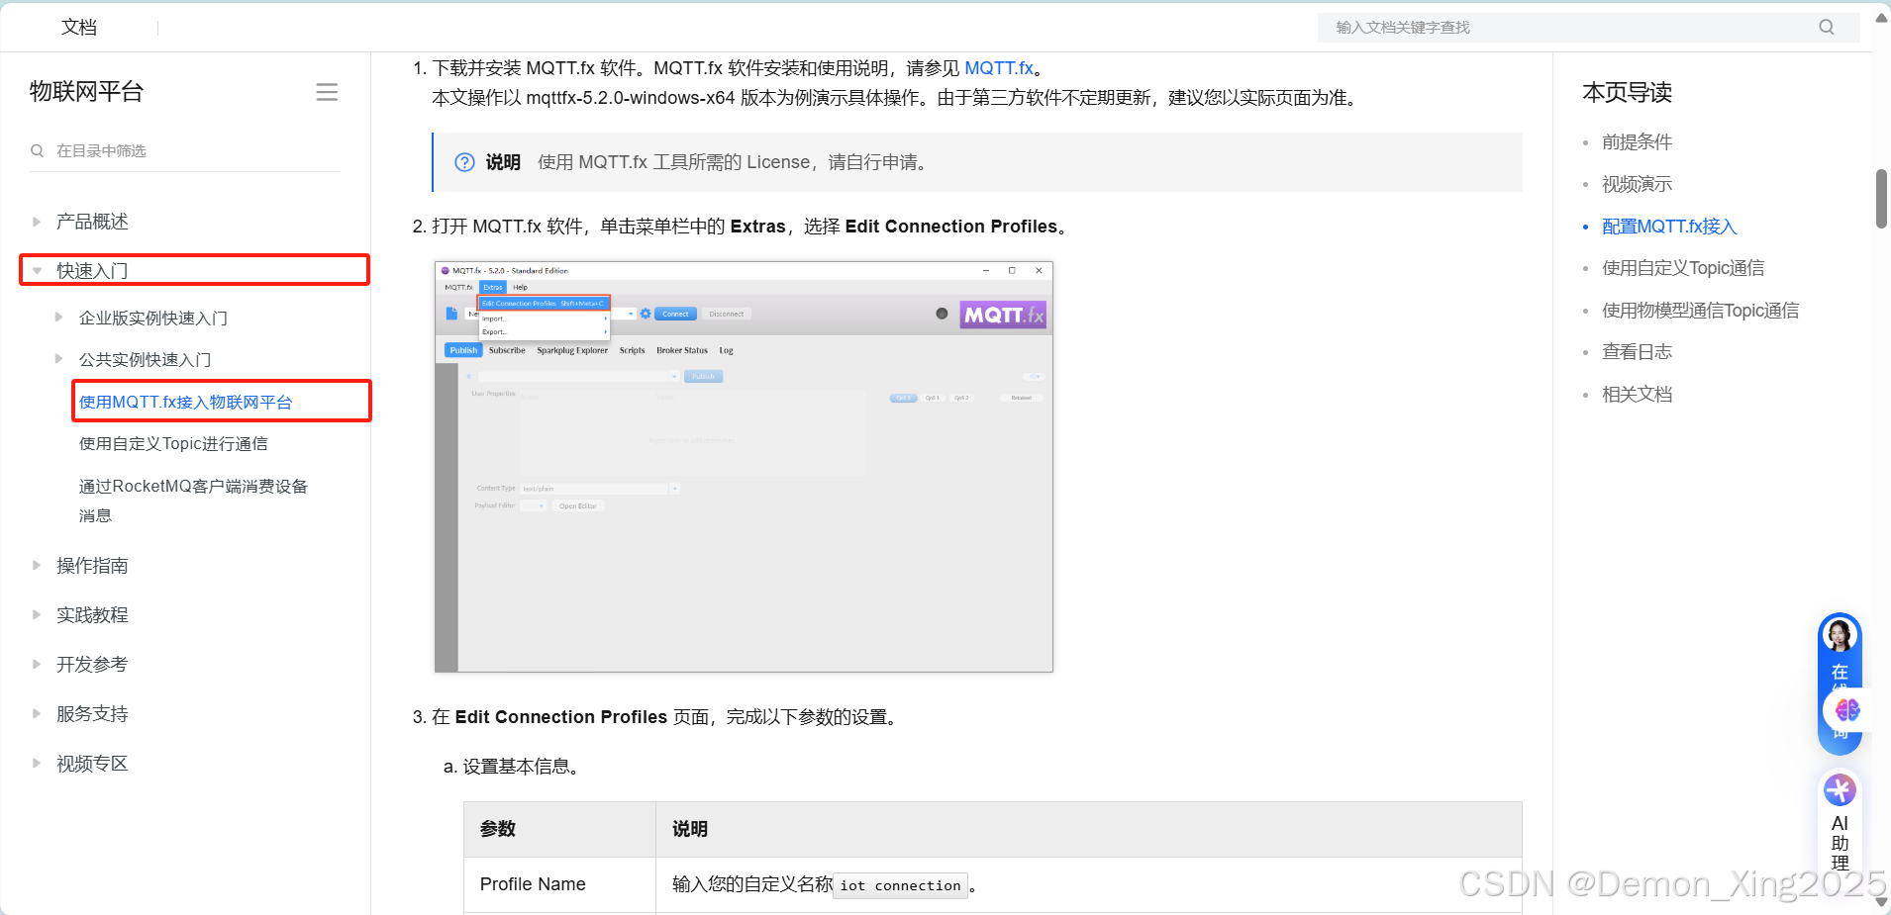Click the scrollbar up arrow
1891x915 pixels.
pyautogui.click(x=1881, y=18)
